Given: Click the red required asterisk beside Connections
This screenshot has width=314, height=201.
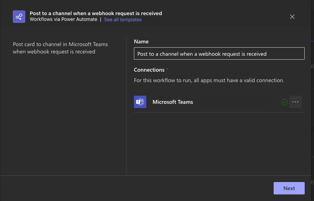Looking at the screenshot, I should click(167, 70).
